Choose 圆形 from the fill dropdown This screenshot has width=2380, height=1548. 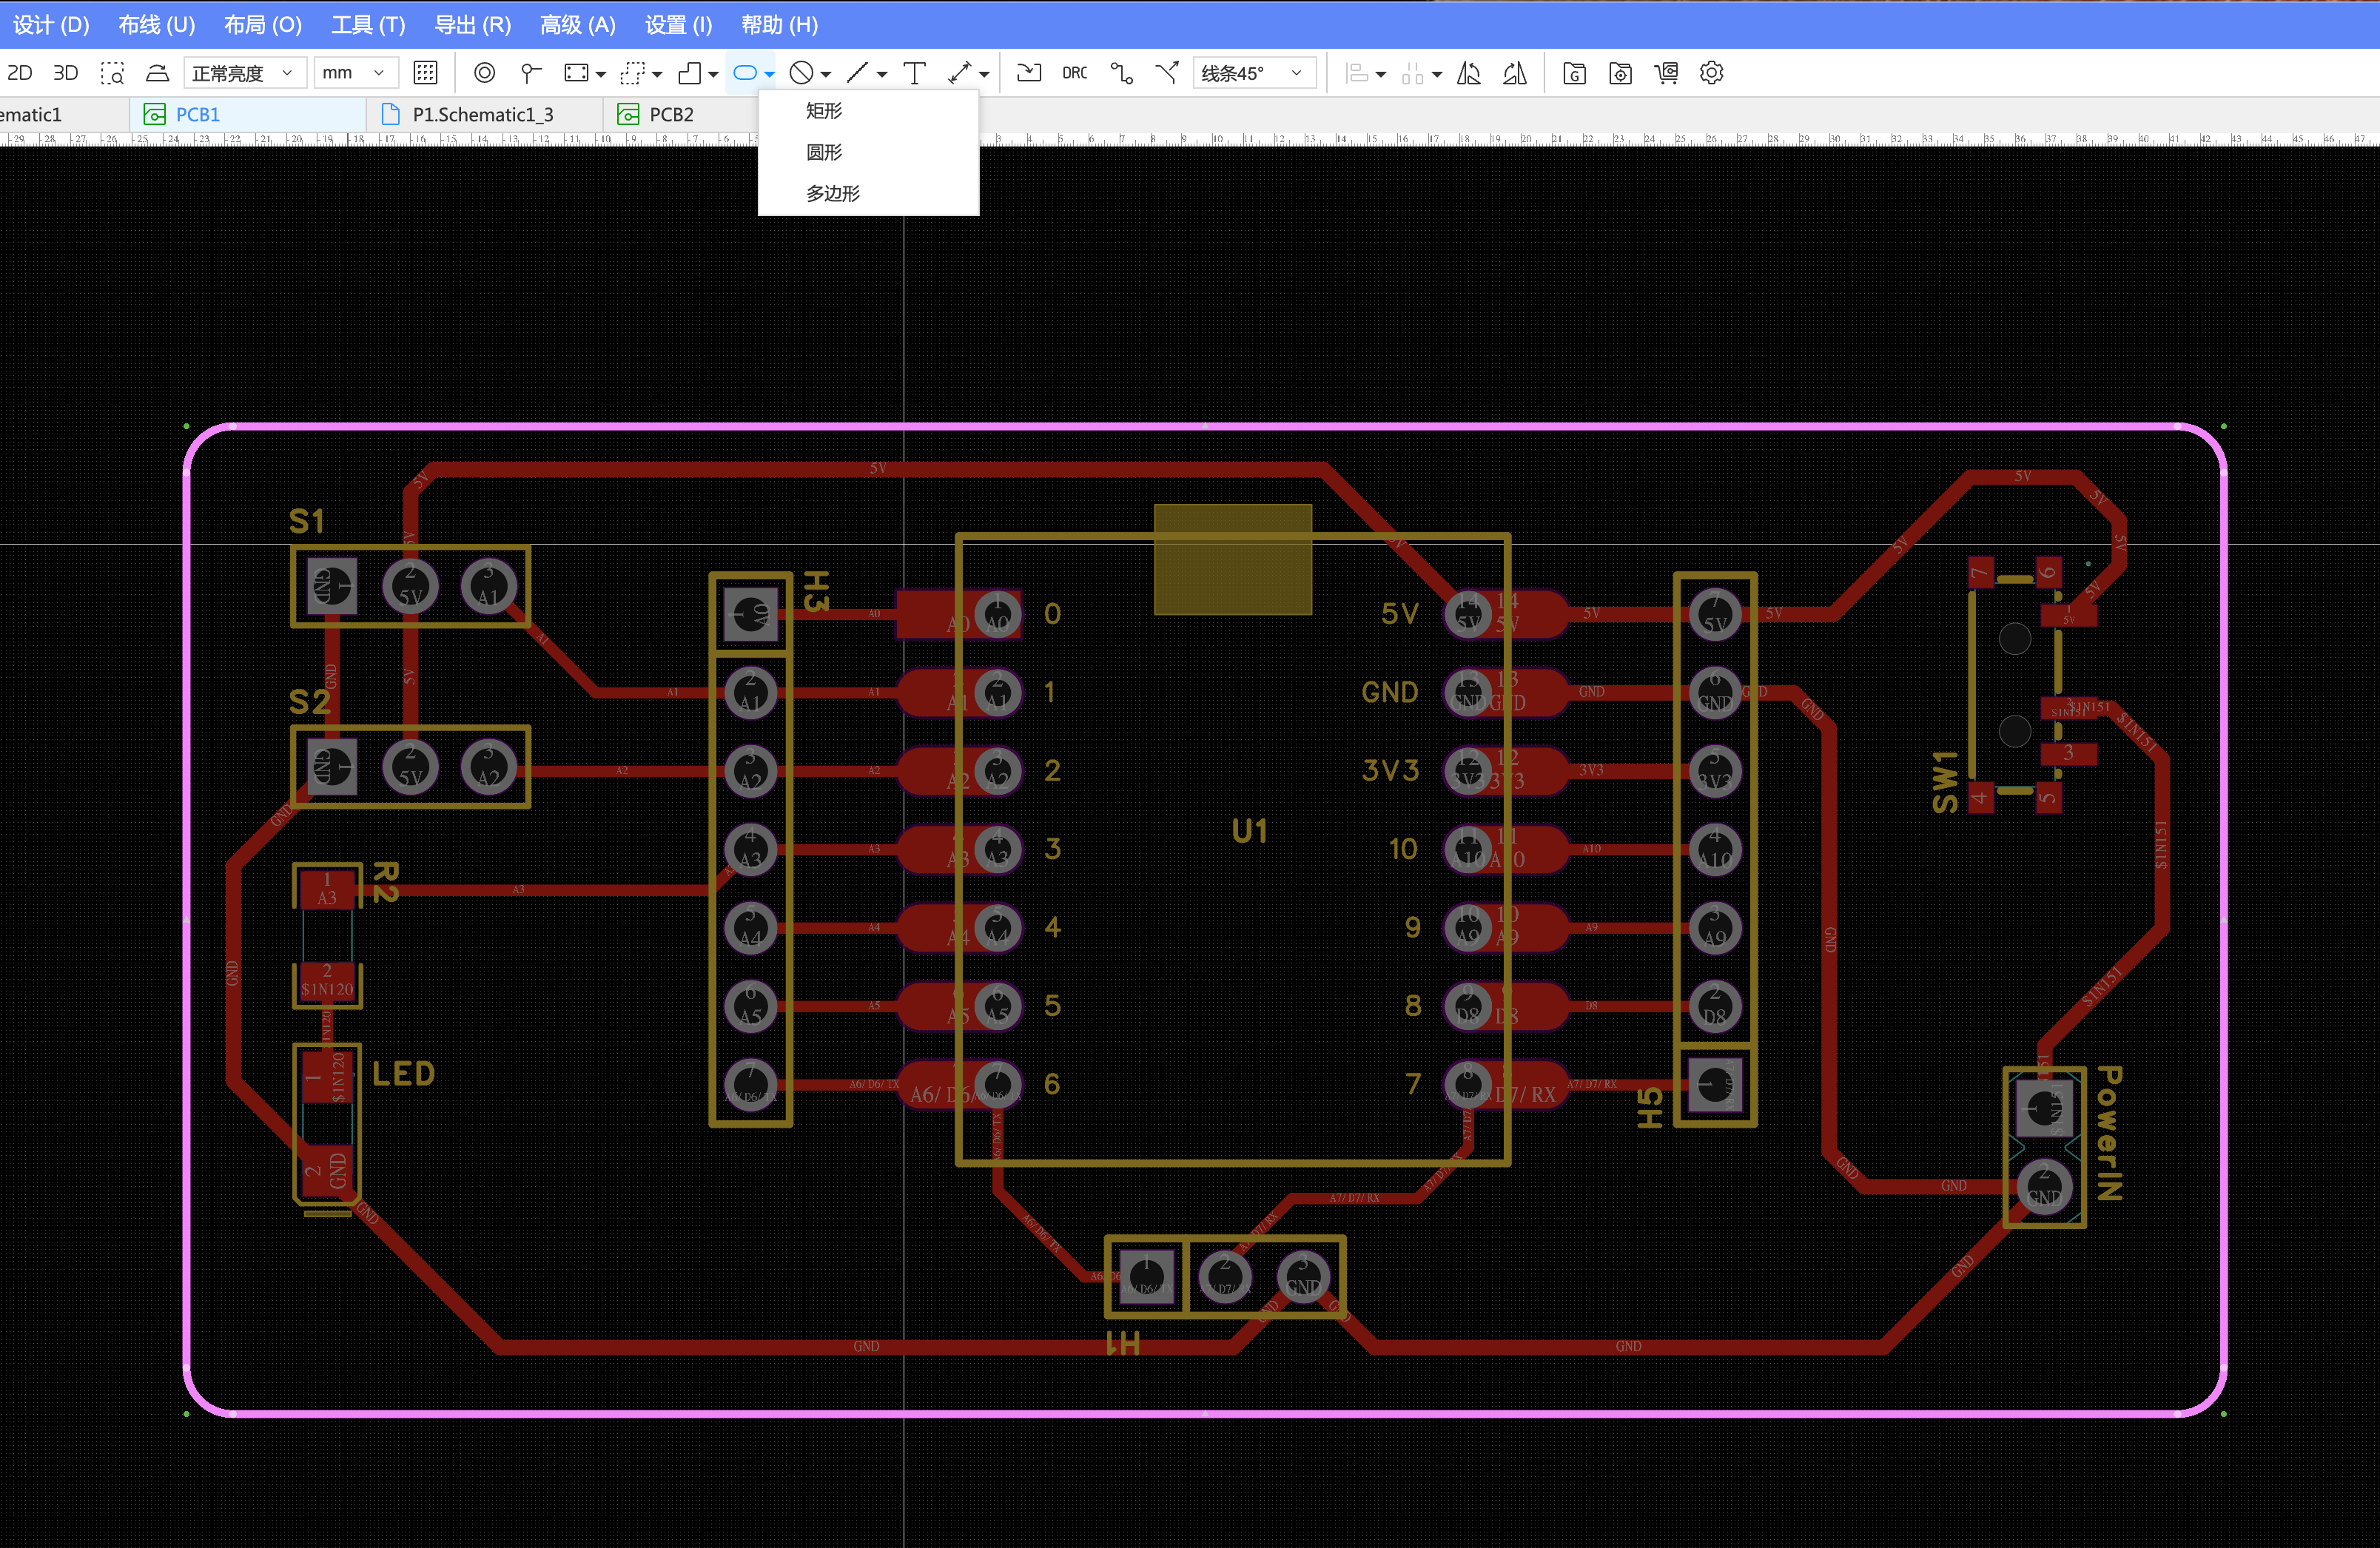click(868, 152)
